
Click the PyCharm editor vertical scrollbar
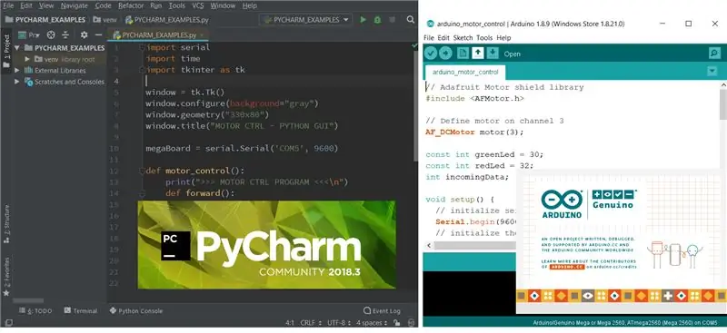click(x=415, y=106)
